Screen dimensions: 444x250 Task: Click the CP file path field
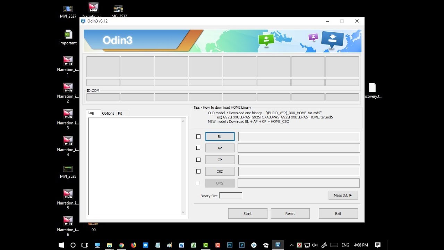299,160
